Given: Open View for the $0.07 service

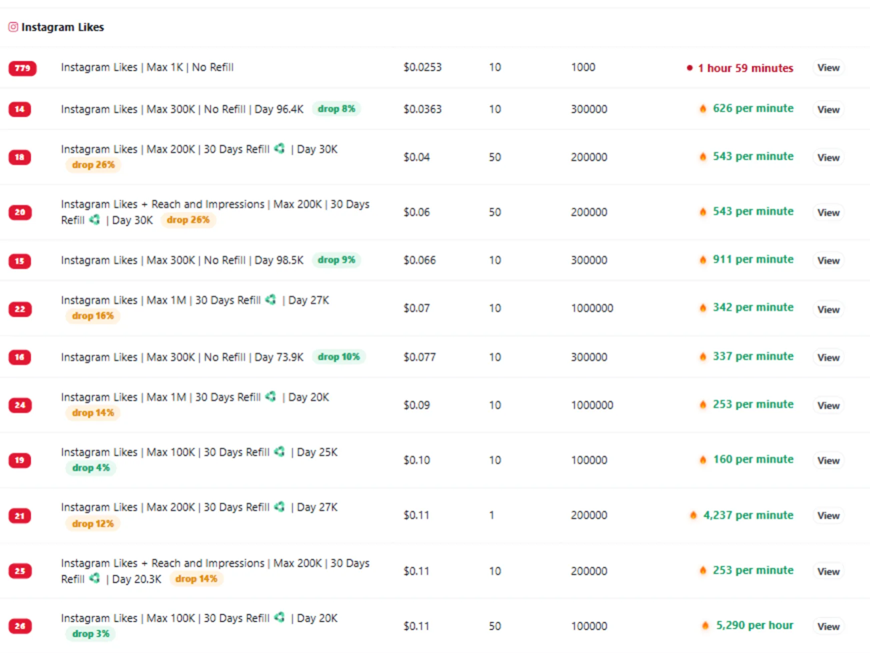Looking at the screenshot, I should point(828,310).
